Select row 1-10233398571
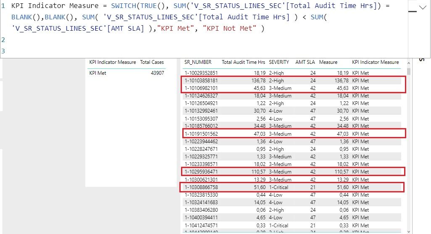The width and height of the screenshot is (431, 234). (x=292, y=164)
